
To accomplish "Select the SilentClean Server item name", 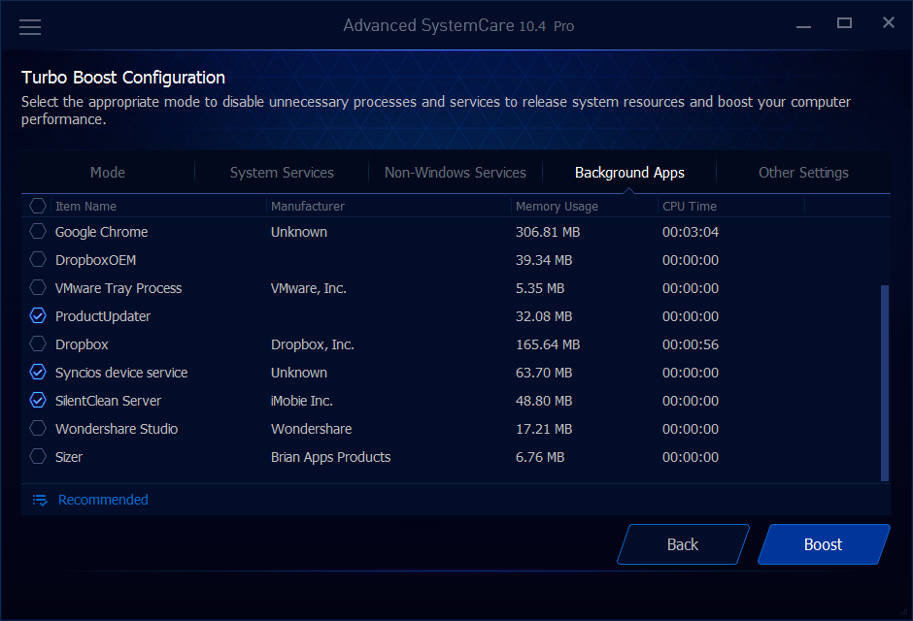I will (x=108, y=401).
